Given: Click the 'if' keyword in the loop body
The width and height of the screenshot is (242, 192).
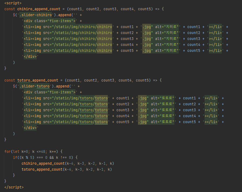Looking at the screenshot, I should (15, 157).
